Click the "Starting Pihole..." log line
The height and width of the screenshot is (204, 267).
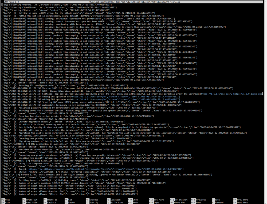[x=56, y=10]
